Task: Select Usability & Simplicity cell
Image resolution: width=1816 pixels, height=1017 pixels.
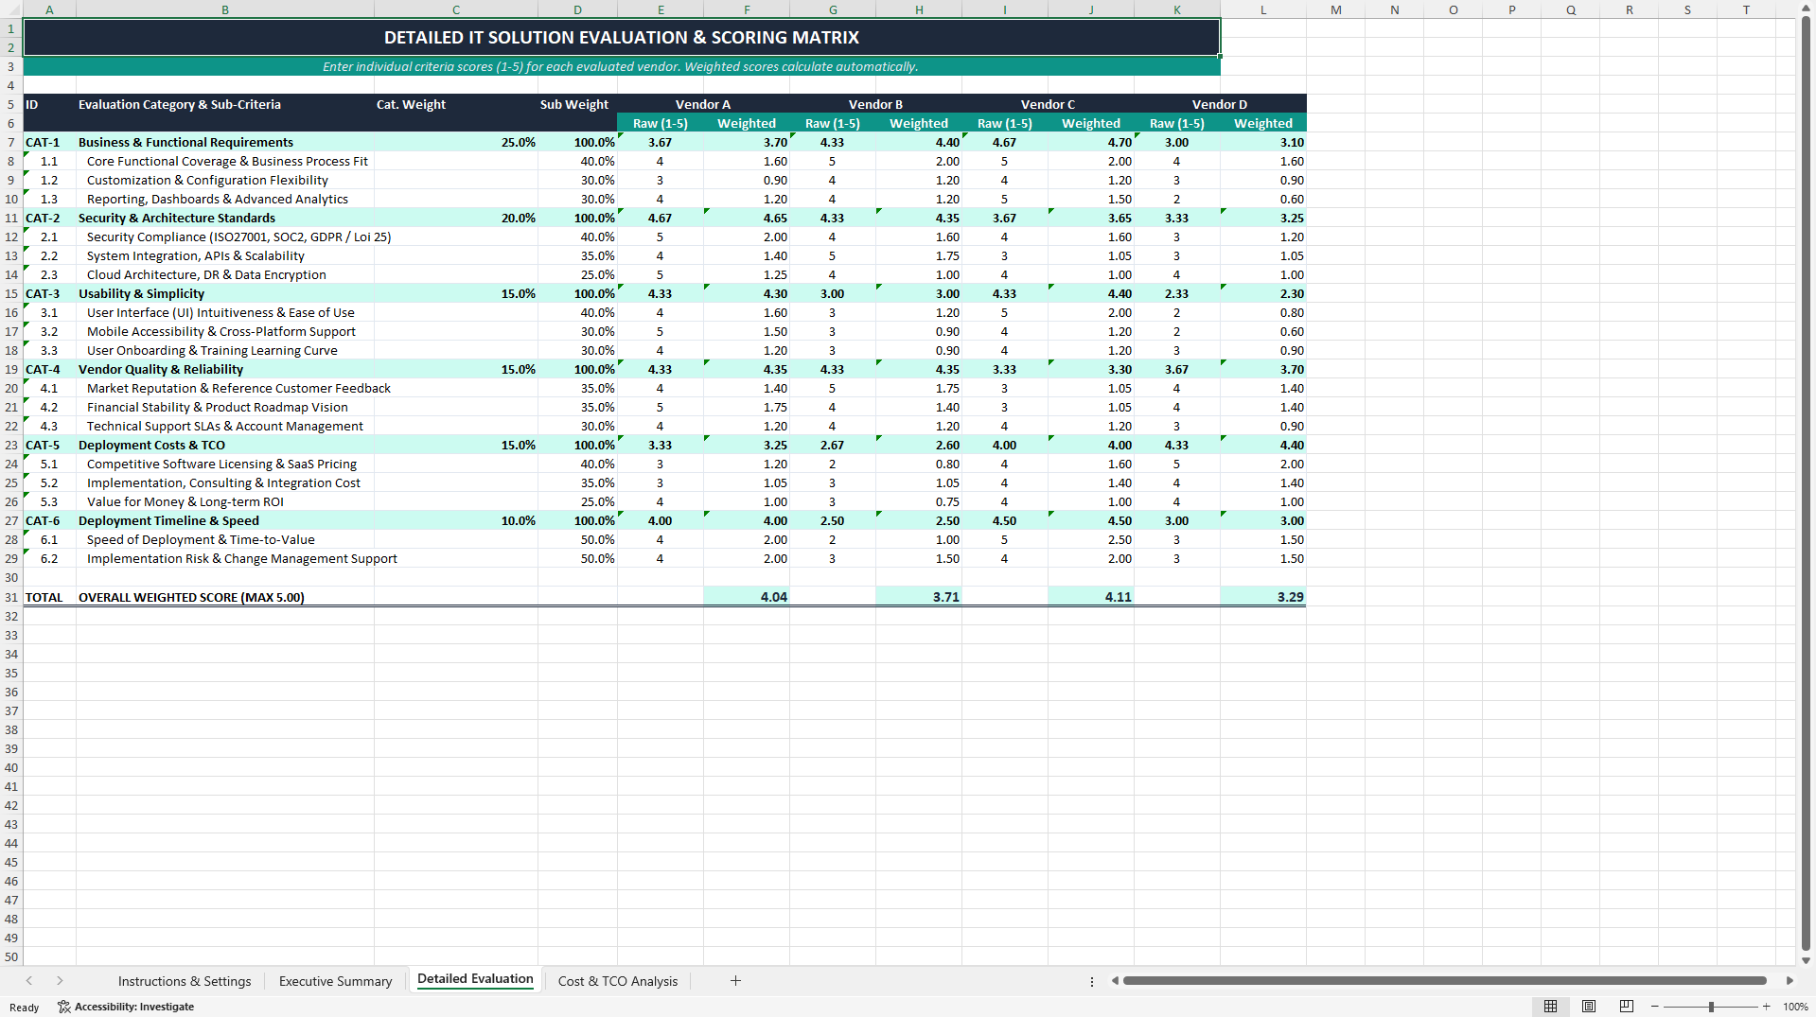Action: pos(225,293)
